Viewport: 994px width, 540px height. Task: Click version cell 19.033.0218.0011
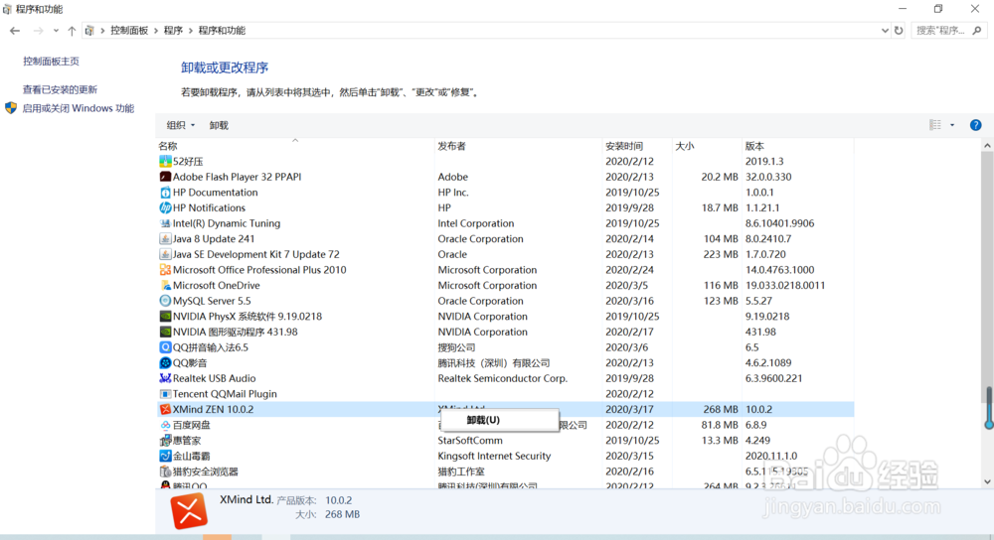click(785, 286)
